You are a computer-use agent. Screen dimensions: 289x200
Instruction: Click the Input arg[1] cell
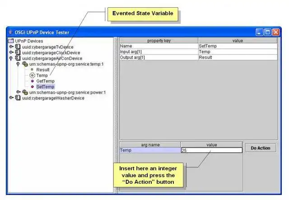(x=159, y=52)
